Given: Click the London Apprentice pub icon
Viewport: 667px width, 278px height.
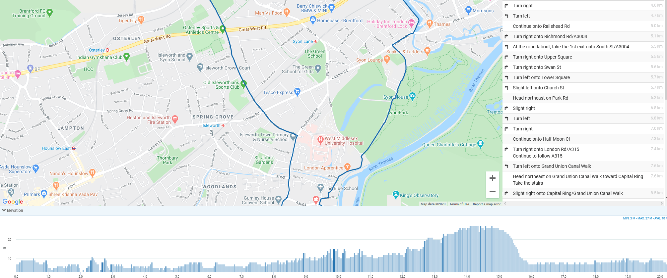Looking at the screenshot, I should pyautogui.click(x=347, y=167).
